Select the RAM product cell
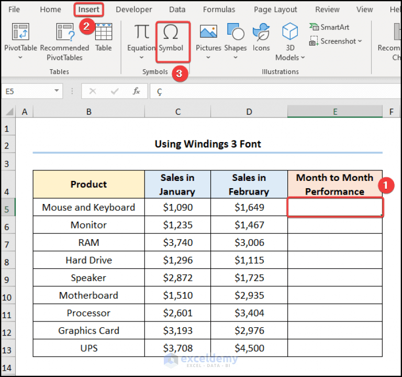The image size is (402, 377). click(x=88, y=242)
